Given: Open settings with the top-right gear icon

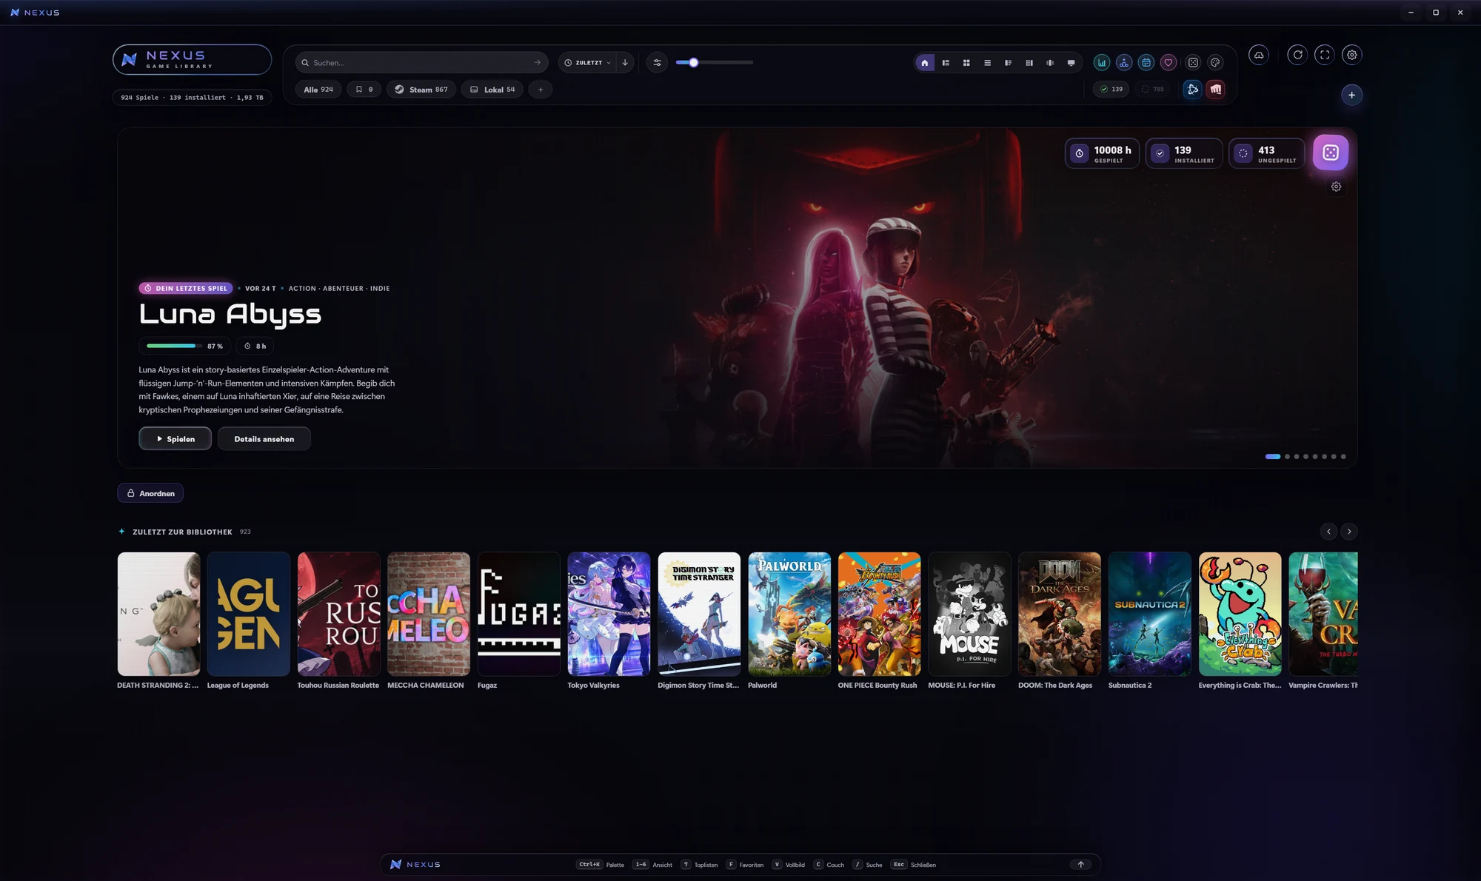Looking at the screenshot, I should pos(1352,55).
